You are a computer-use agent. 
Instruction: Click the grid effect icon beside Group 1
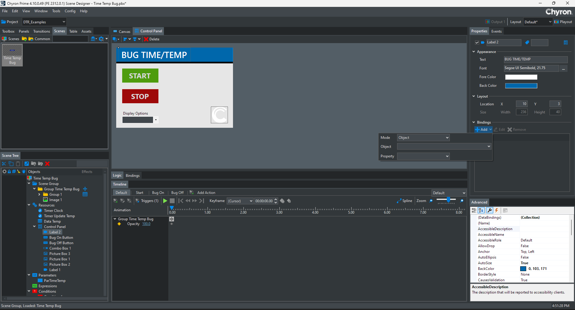coord(85,194)
